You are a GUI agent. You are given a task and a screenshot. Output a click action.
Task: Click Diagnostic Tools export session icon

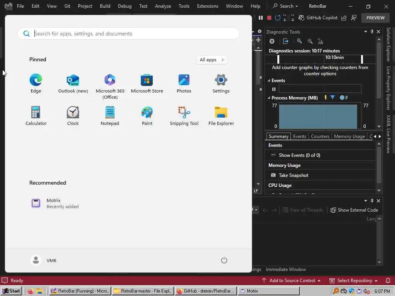click(286, 41)
